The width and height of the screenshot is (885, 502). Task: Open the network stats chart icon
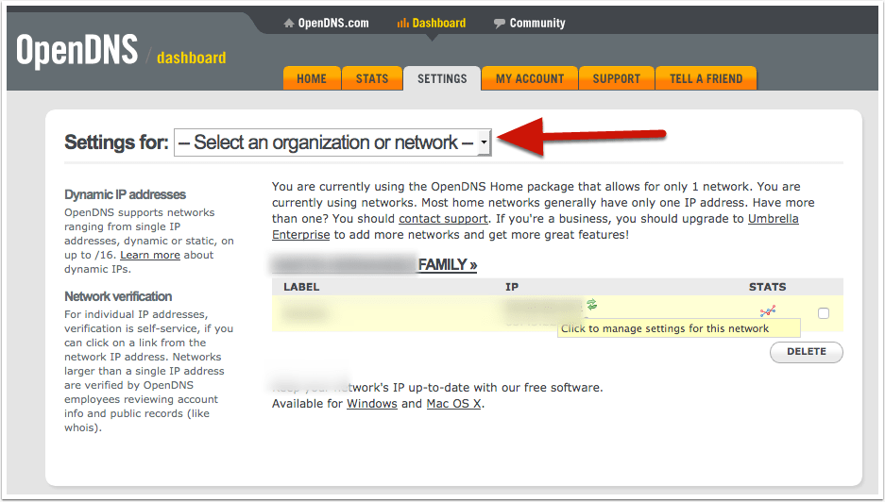(x=768, y=310)
